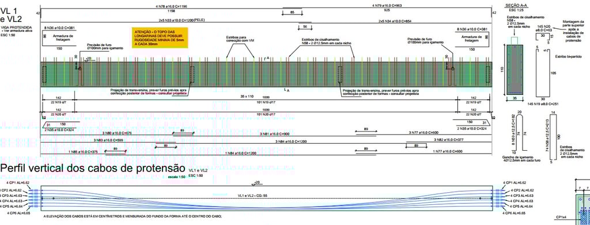Select the '3 N82 ø16.0 C=377' bar label
Image resolution: width=590 pixels, height=225 pixels.
pos(448,139)
